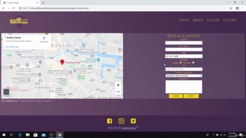Open the Chrome three-dot menu
Screen dimensions: 246x138
(243, 8)
